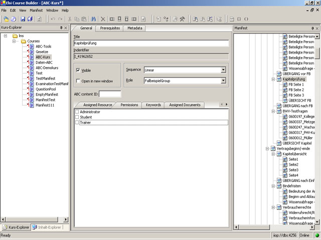Check the Administrator permission box
321x240 pixels.
tap(77, 111)
